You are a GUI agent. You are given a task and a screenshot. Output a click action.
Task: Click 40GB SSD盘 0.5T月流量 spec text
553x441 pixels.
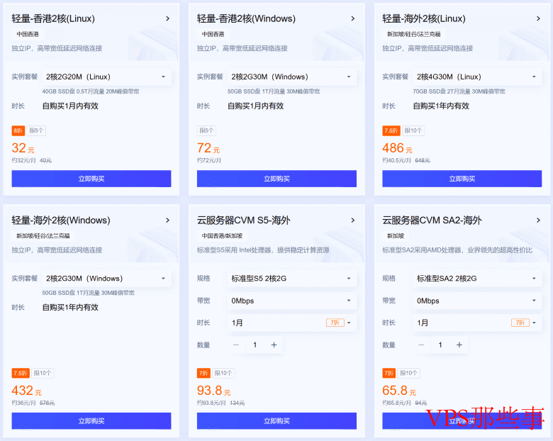[x=91, y=91]
